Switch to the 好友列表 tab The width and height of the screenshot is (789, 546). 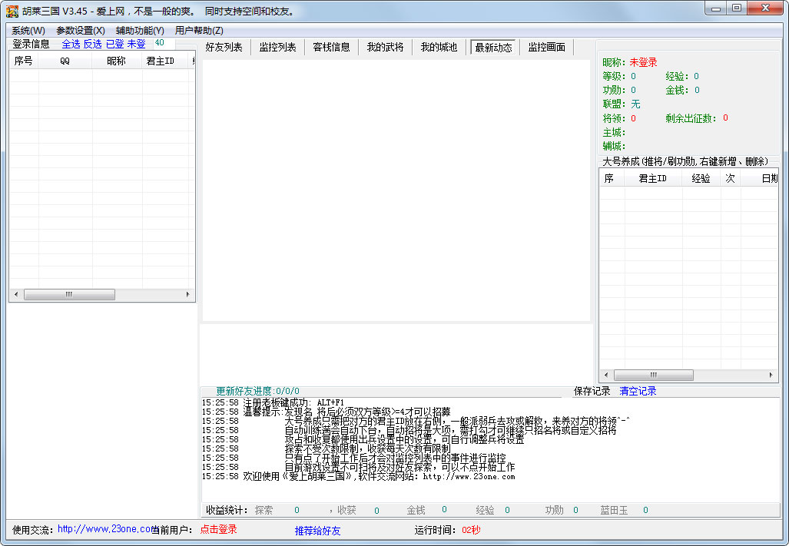[224, 48]
